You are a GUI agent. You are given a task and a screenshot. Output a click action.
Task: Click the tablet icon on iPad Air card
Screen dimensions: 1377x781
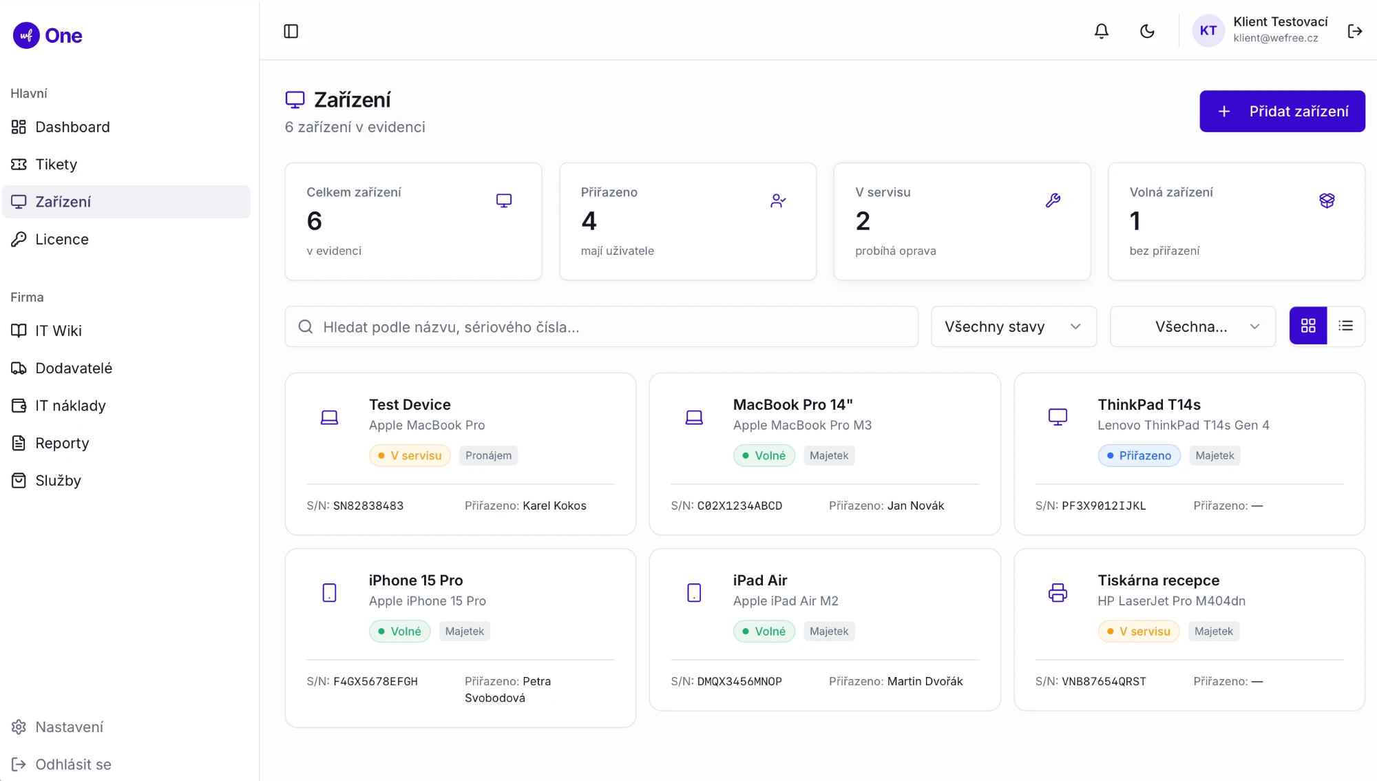click(694, 593)
